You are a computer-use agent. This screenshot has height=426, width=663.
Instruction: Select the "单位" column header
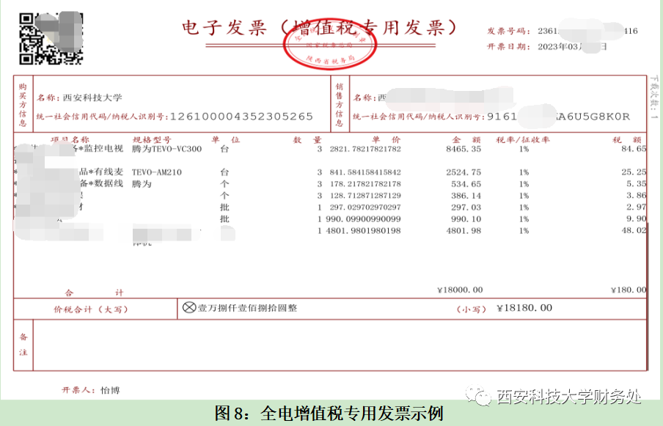click(x=226, y=140)
